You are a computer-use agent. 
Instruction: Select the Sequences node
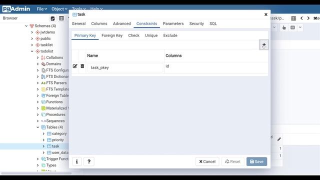point(55,121)
